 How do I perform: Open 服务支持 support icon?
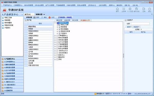[x=137, y=9]
